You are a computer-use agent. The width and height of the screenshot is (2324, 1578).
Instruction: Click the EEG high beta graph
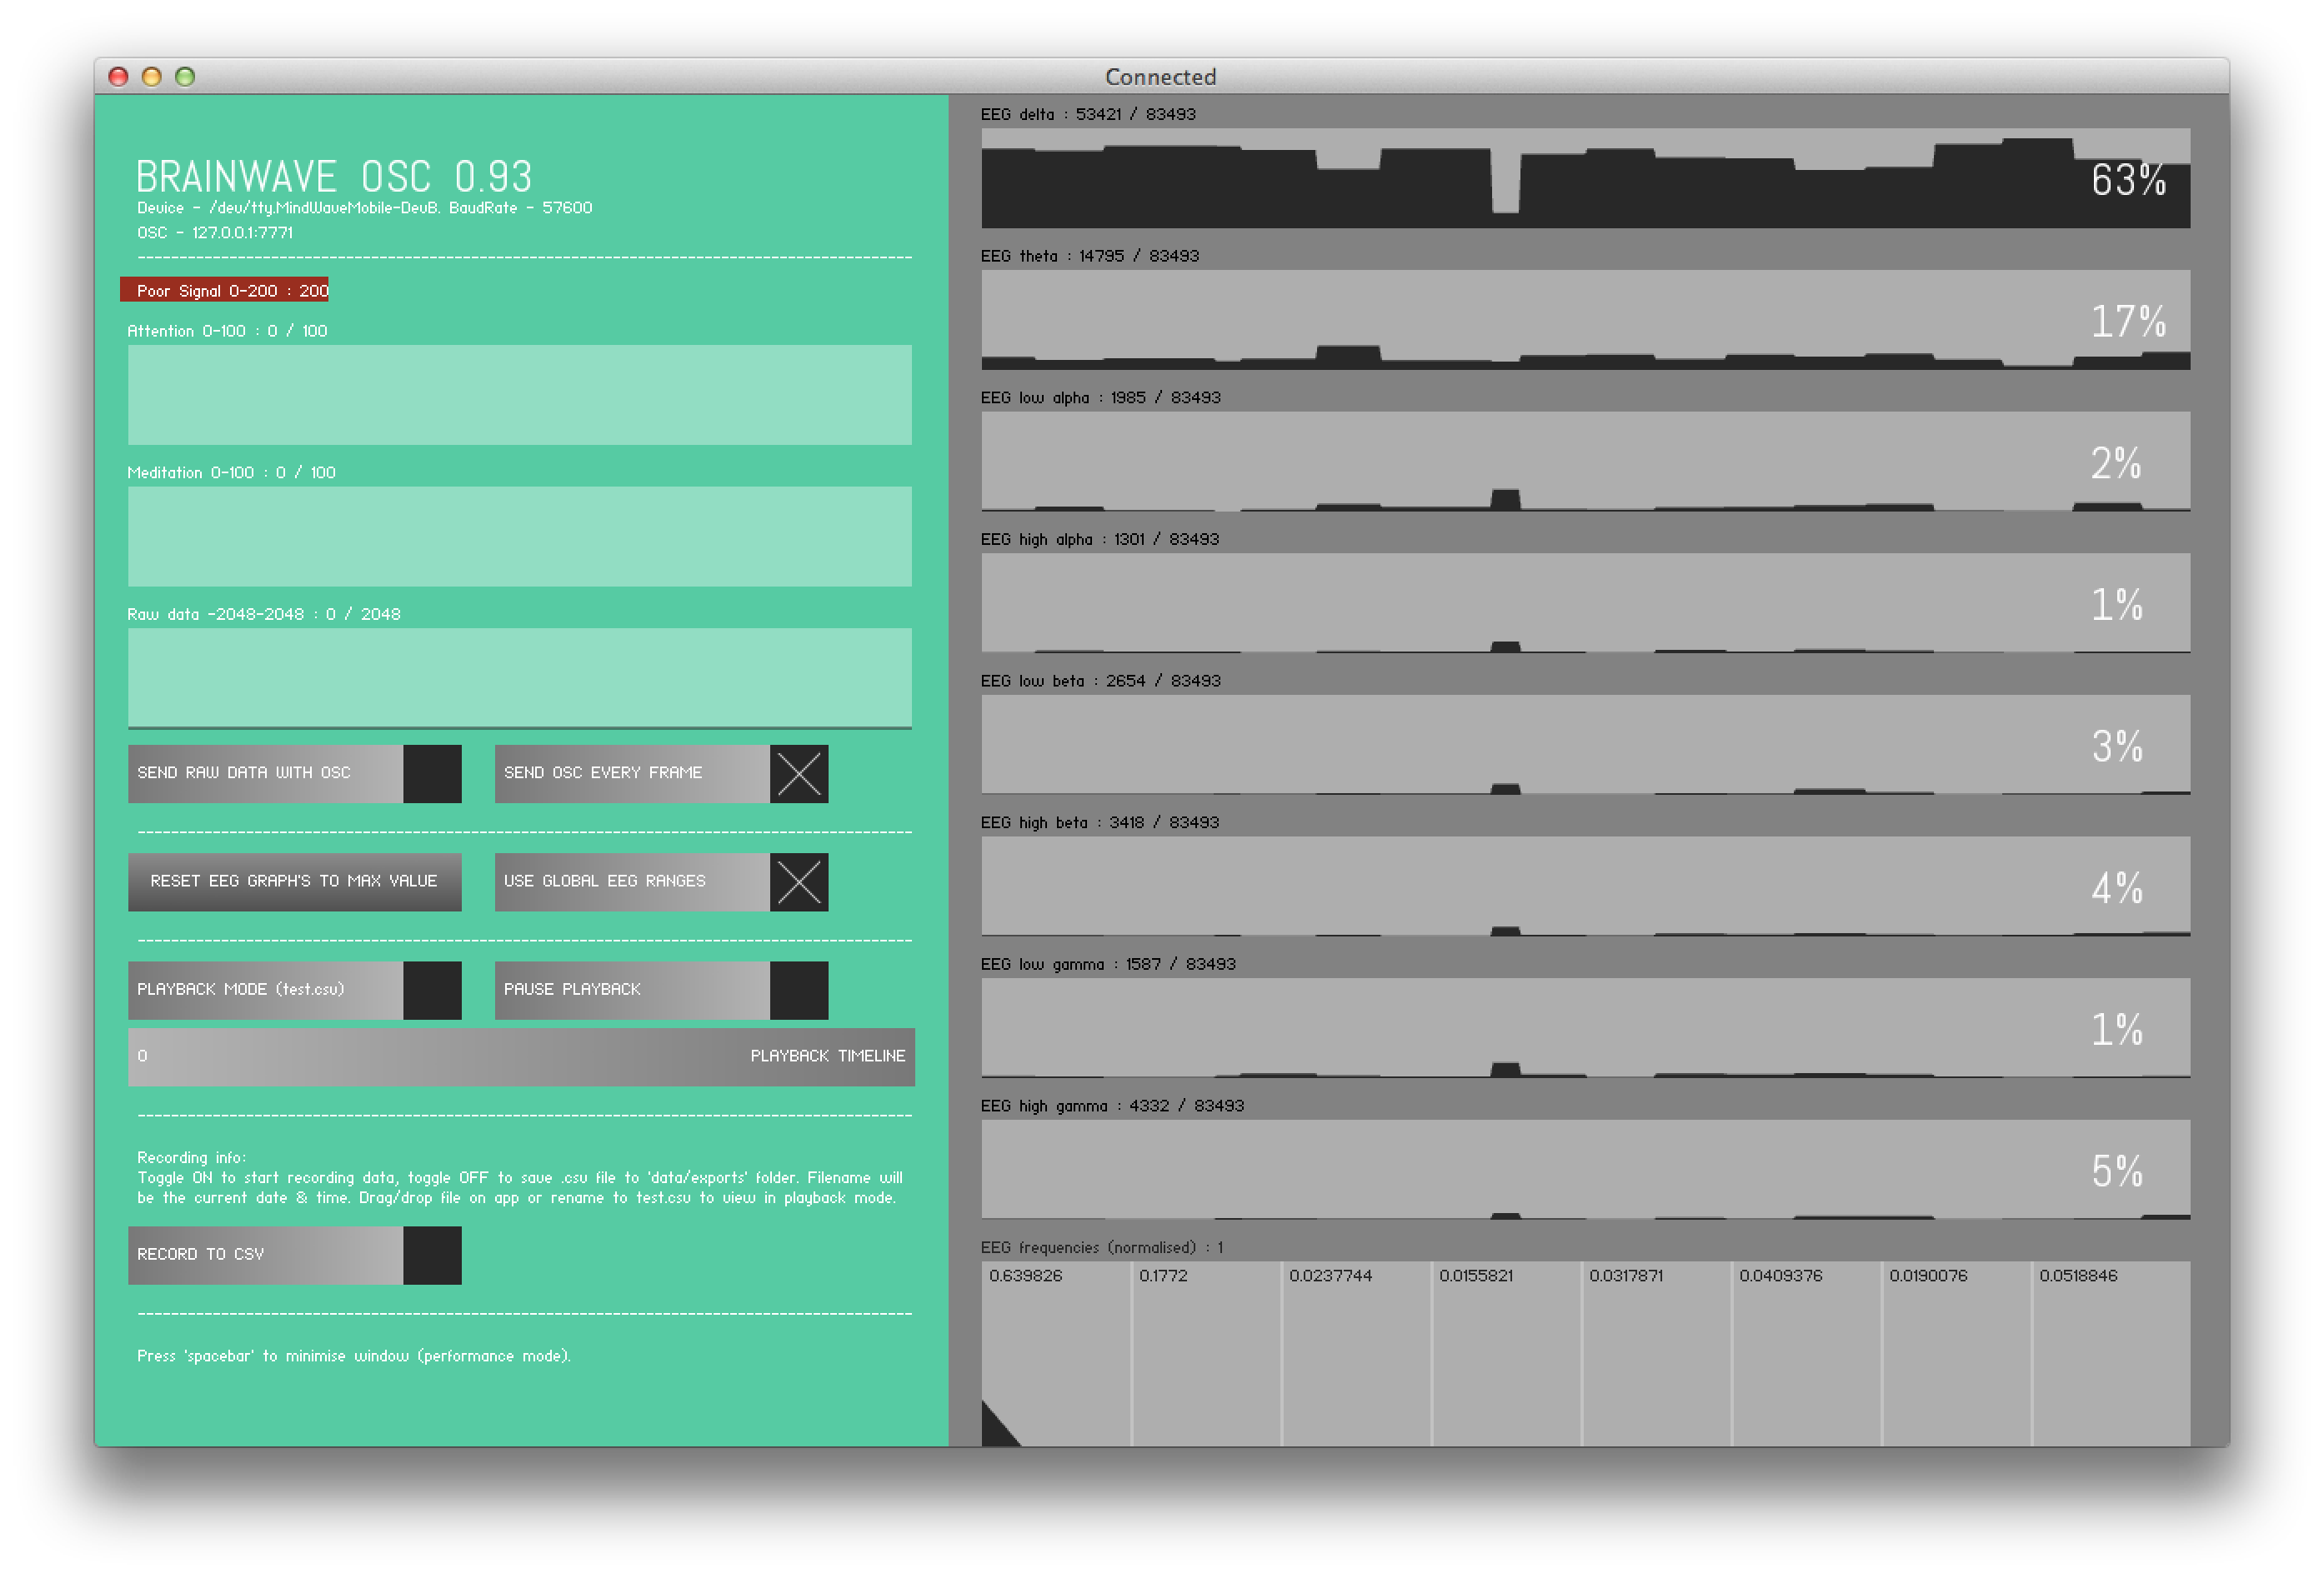click(x=1585, y=886)
